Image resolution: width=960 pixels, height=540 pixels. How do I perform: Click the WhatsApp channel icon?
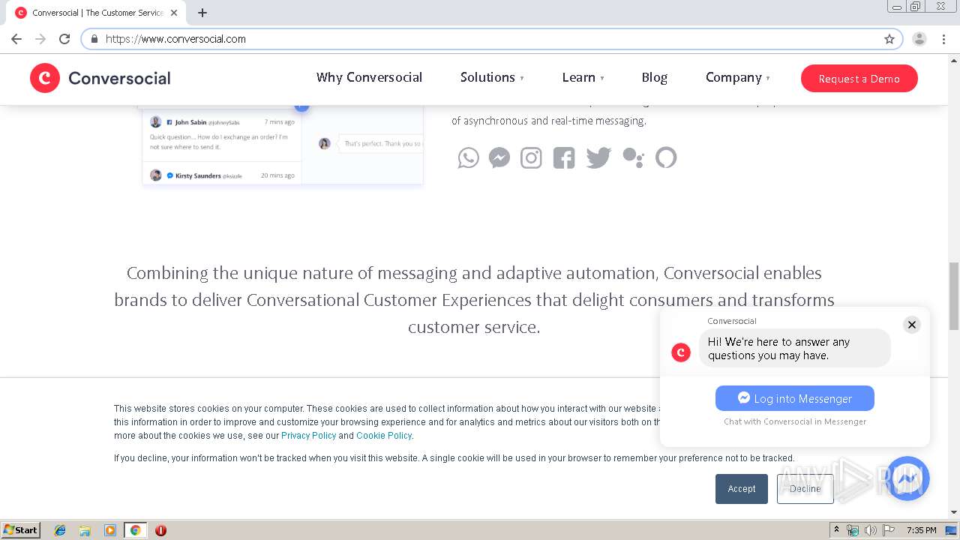(x=469, y=157)
